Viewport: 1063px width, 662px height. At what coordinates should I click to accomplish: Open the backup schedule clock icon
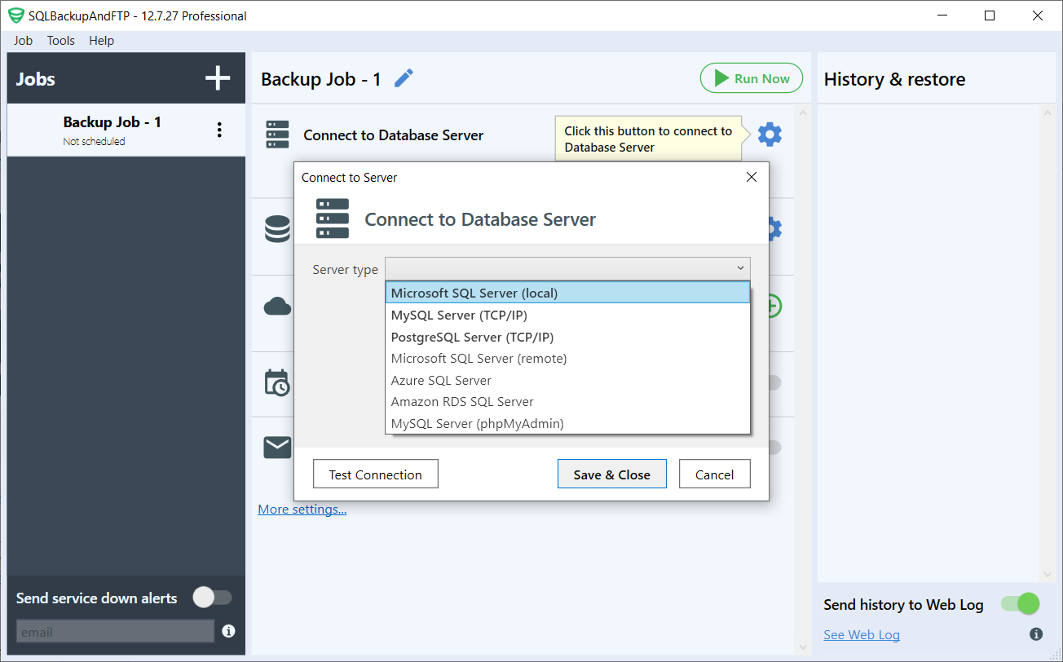pyautogui.click(x=277, y=382)
